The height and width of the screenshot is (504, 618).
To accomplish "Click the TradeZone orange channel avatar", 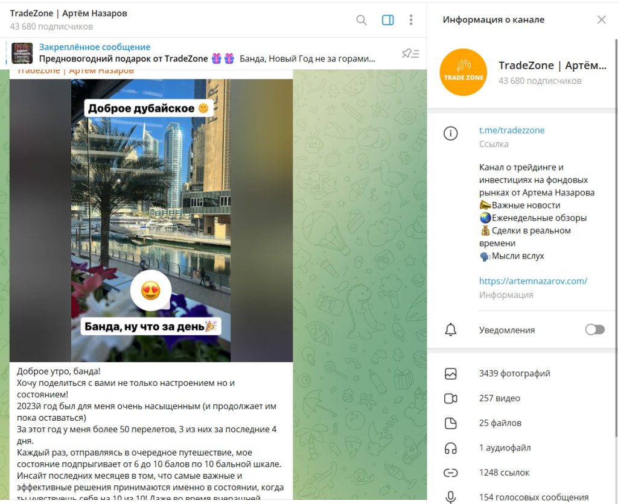I will (x=463, y=72).
